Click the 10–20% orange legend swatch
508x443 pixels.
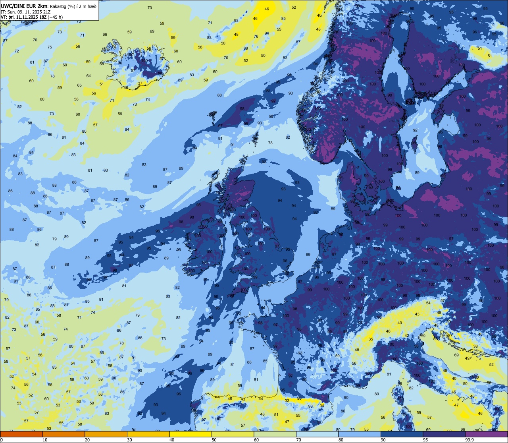63,434
